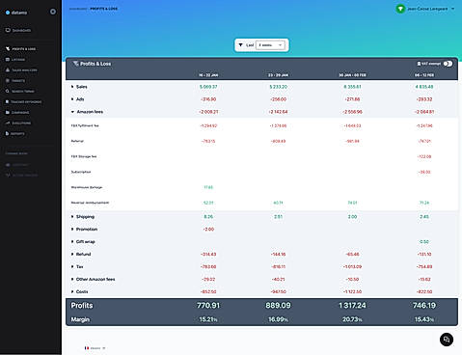
Task: Open the user account dropdown arrow
Action: [452, 9]
